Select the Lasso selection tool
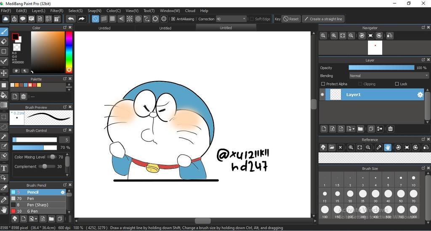431x231 pixels. click(4, 127)
